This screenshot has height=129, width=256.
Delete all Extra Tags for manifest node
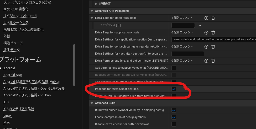click(x=213, y=18)
